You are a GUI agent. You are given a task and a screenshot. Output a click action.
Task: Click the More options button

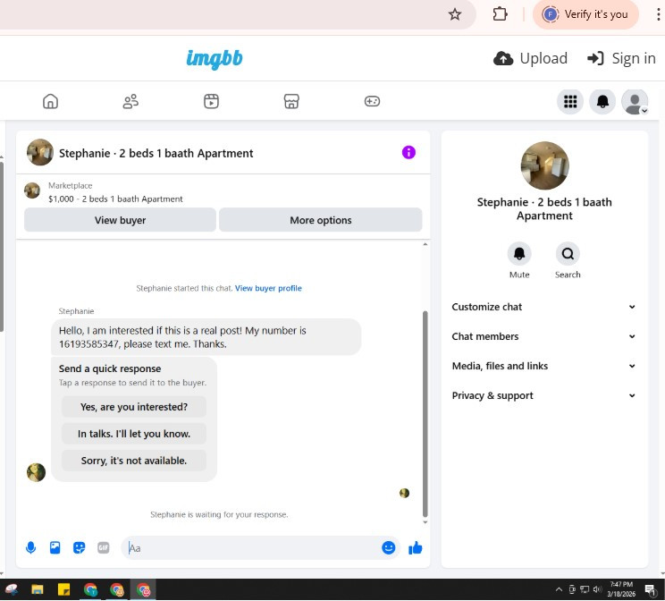pyautogui.click(x=321, y=220)
